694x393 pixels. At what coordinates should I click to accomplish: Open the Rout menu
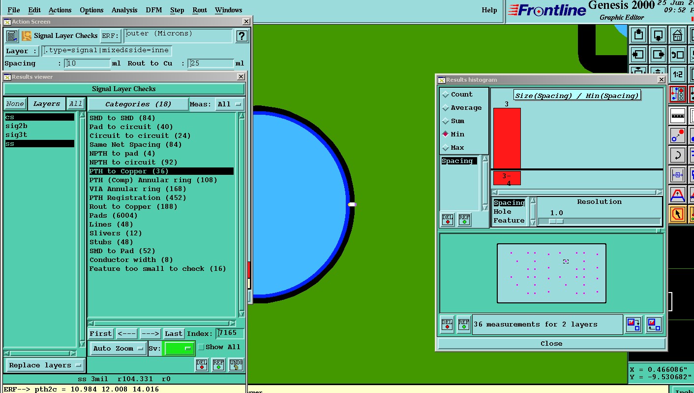tap(200, 10)
